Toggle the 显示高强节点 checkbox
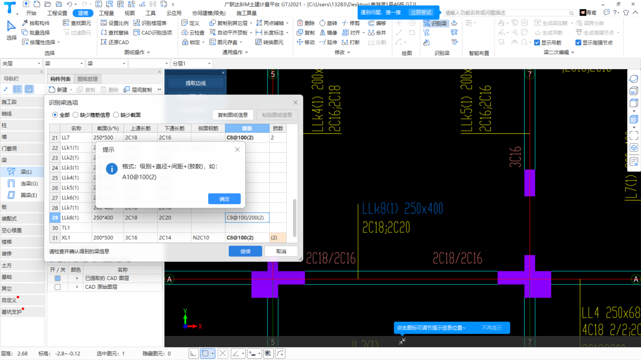 coord(579,43)
